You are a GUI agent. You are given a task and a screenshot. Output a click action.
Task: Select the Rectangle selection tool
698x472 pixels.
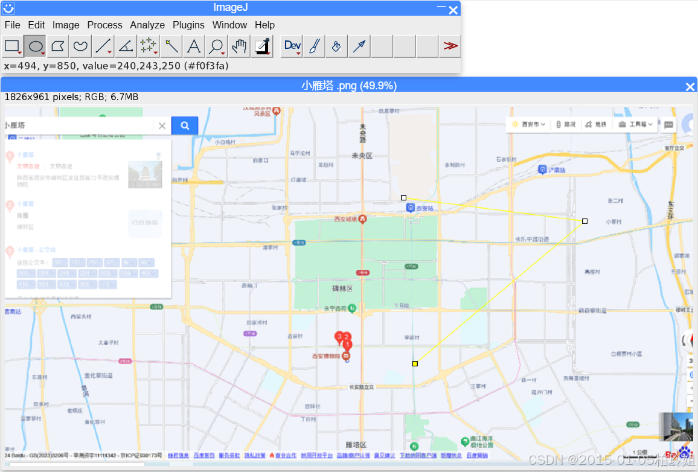12,46
